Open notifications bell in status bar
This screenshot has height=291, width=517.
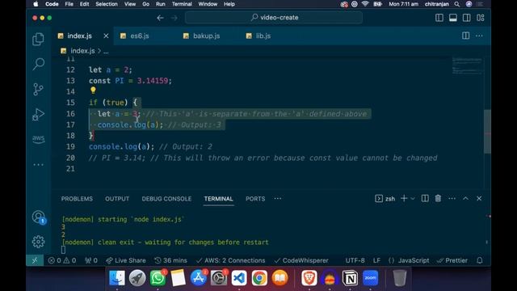click(480, 260)
